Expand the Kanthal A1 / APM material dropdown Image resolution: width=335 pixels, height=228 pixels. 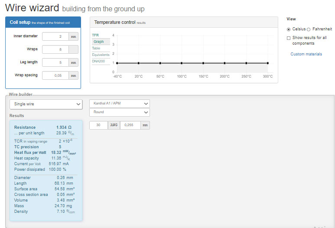pyautogui.click(x=119, y=104)
